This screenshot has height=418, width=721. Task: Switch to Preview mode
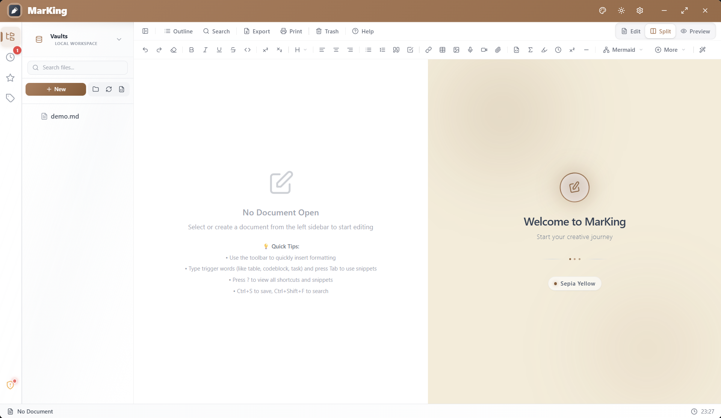pyautogui.click(x=696, y=31)
